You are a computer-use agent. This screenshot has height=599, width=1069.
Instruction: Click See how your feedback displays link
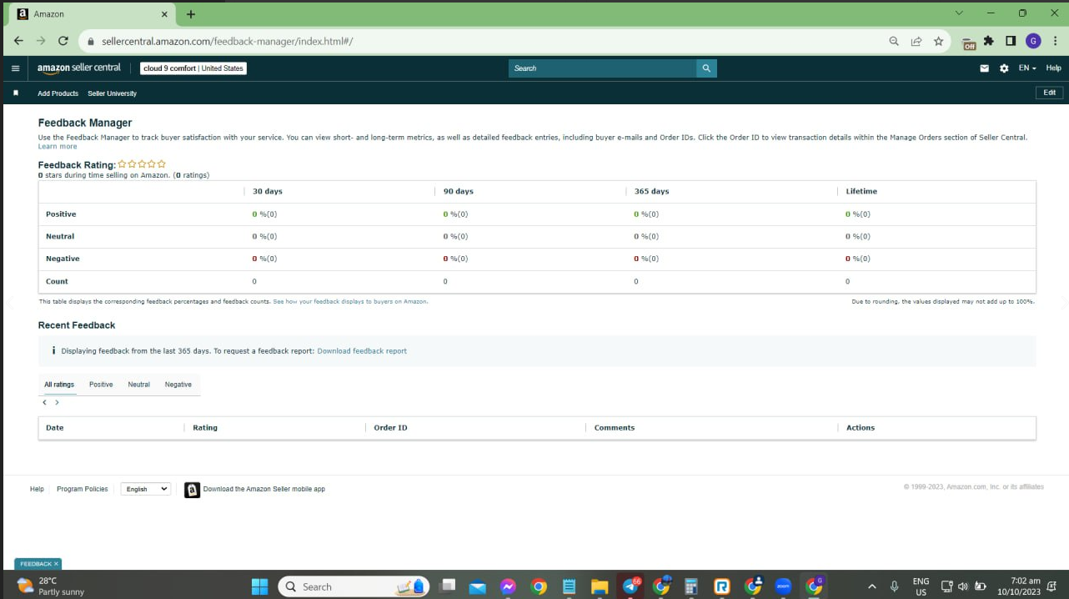(x=350, y=301)
